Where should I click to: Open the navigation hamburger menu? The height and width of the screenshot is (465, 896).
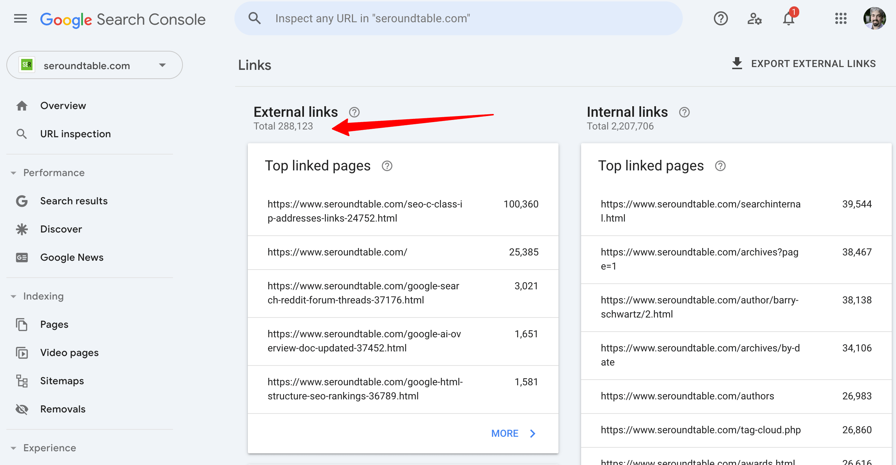coord(20,18)
